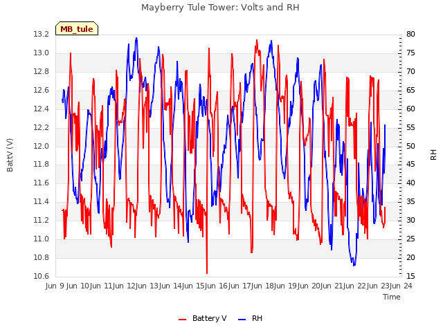Click the MB_tule label badge
Screen dimensions: 443x332
click(x=77, y=28)
